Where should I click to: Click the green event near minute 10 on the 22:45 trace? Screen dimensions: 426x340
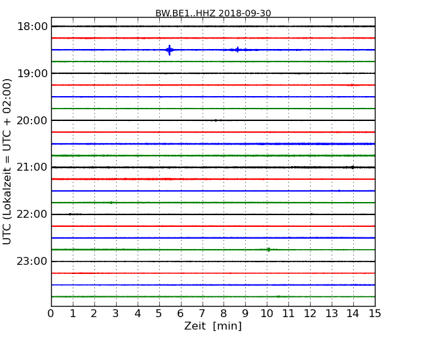[x=269, y=249]
